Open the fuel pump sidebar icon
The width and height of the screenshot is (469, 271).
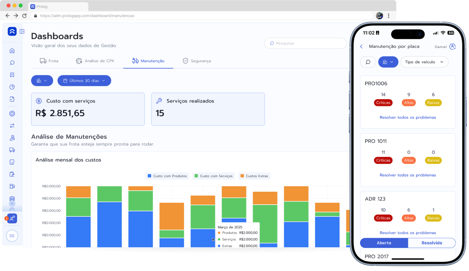tap(12, 186)
